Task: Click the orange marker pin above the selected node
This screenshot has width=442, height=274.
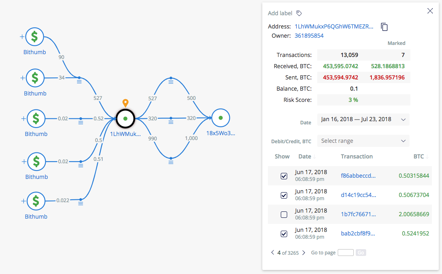Action: [x=125, y=103]
